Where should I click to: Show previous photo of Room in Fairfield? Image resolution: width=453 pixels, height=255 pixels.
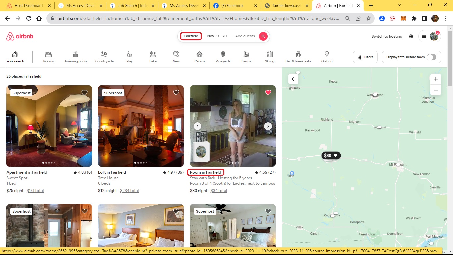pyautogui.click(x=198, y=126)
